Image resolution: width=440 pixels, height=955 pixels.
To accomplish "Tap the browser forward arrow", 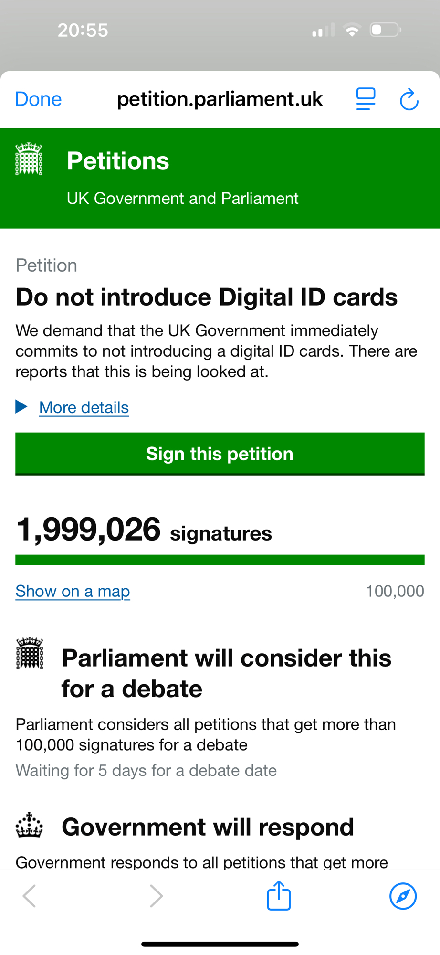I will coord(156,896).
